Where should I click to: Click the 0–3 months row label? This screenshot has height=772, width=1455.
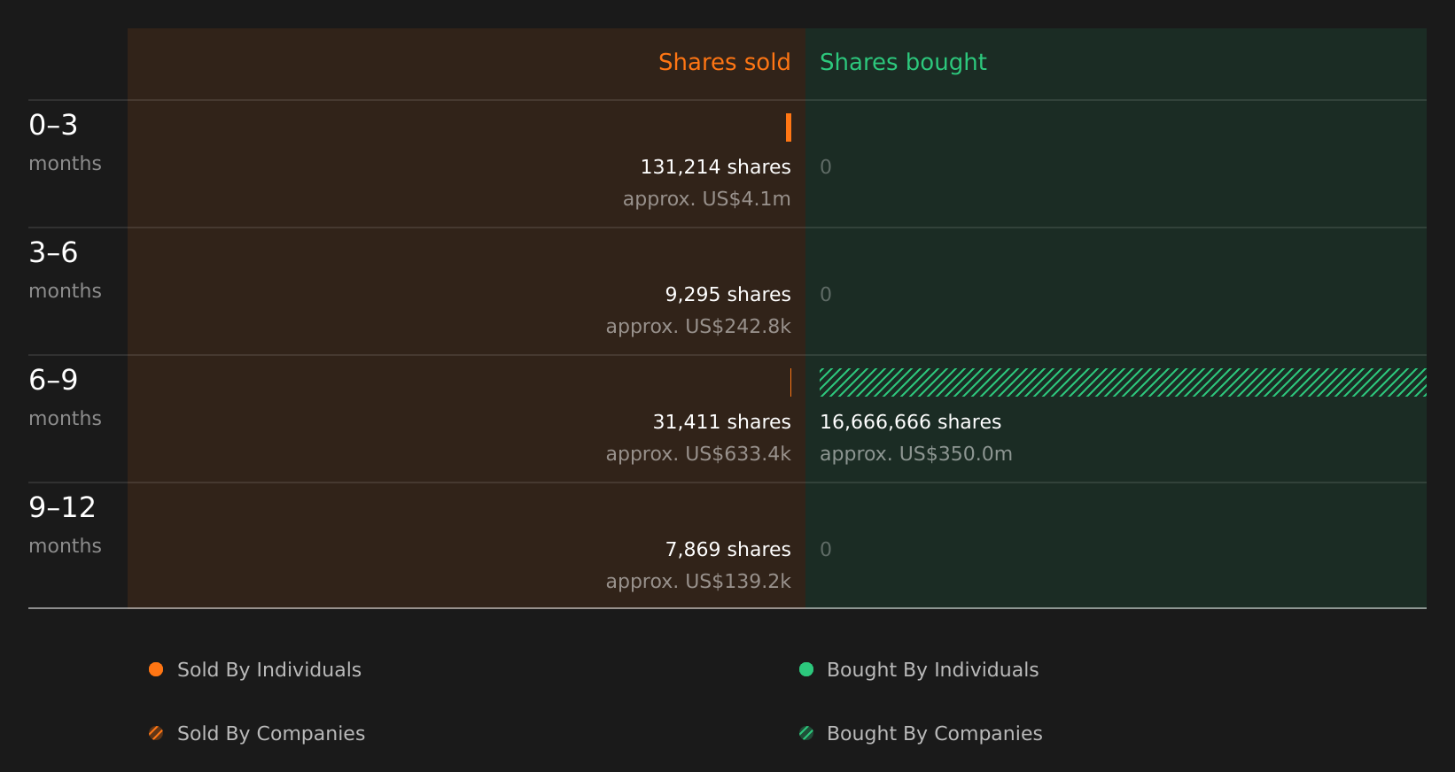click(x=65, y=143)
